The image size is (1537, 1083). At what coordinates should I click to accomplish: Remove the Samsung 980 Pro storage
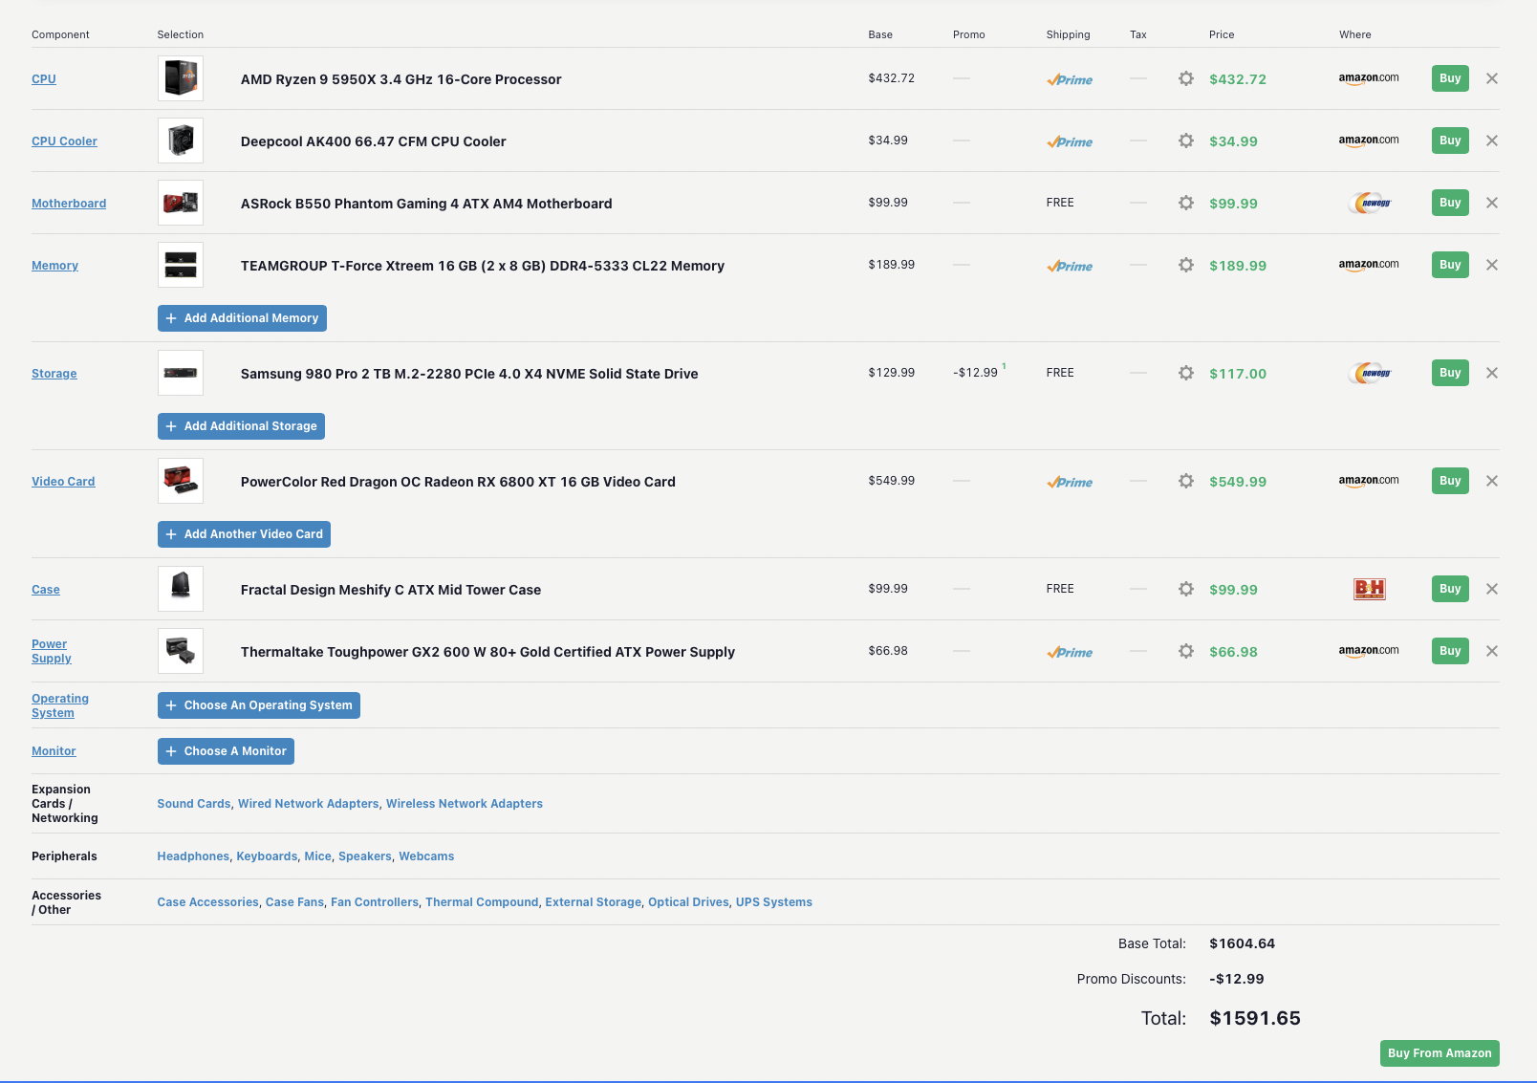tap(1492, 373)
